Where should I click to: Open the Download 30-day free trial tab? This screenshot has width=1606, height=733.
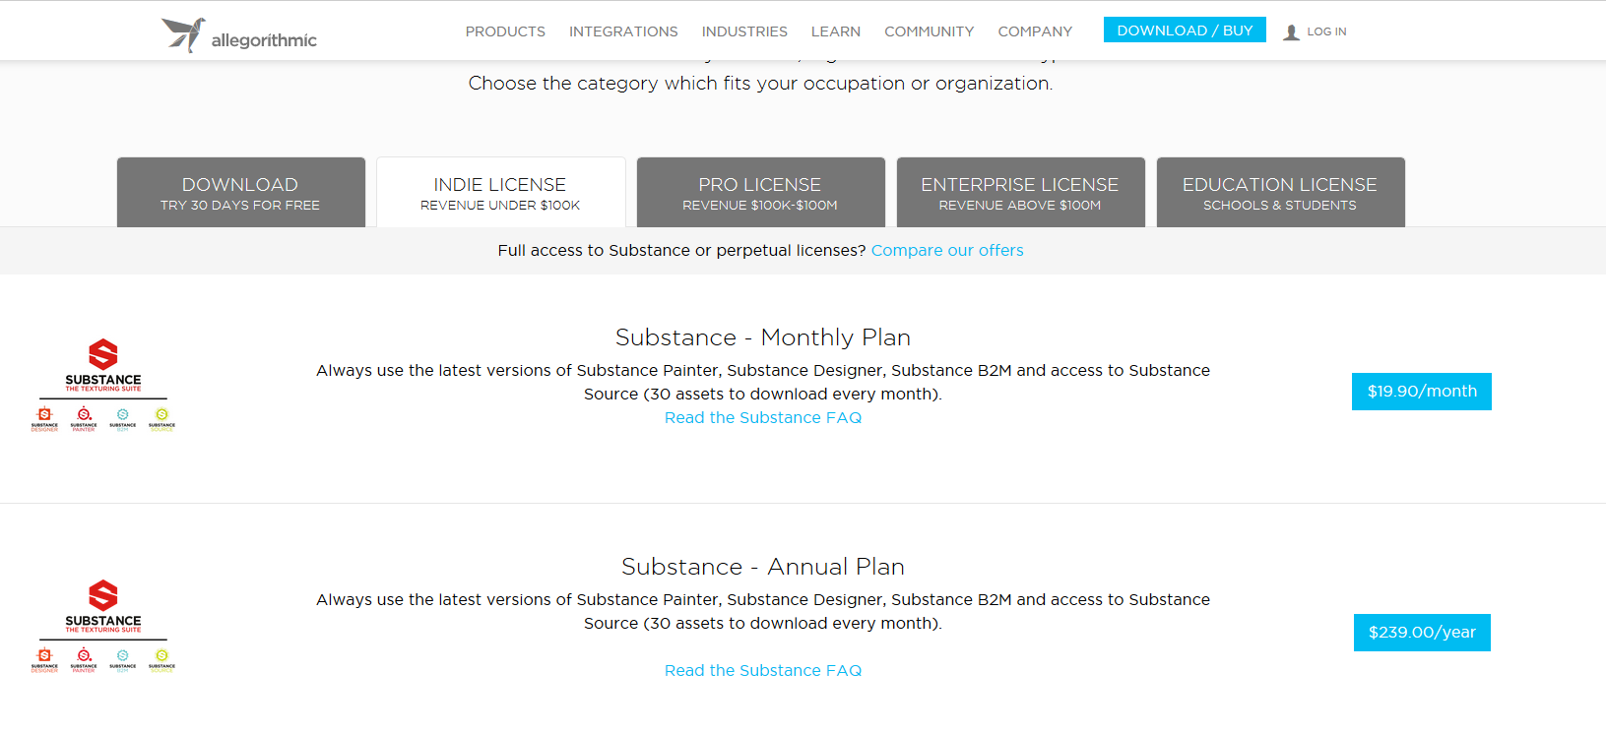[240, 193]
